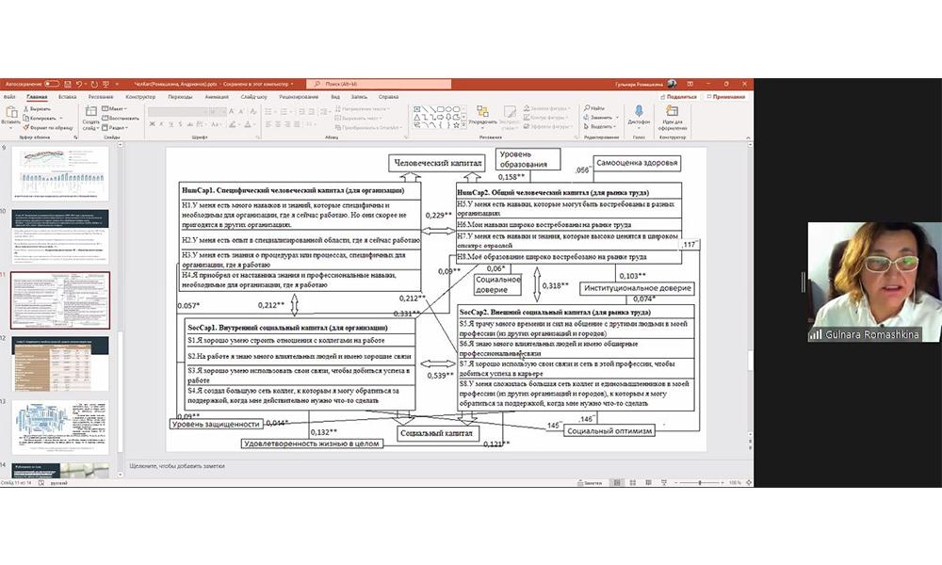Click the Восстановить button
The image size is (942, 565).
tap(121, 118)
